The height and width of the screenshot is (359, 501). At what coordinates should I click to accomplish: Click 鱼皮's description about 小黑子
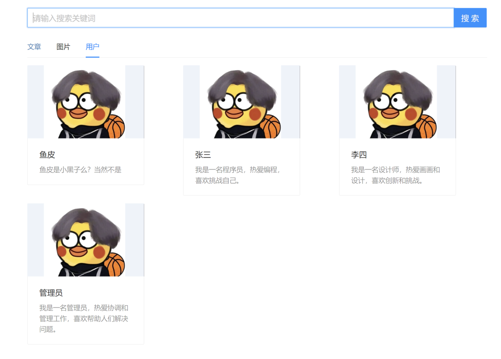pos(80,170)
